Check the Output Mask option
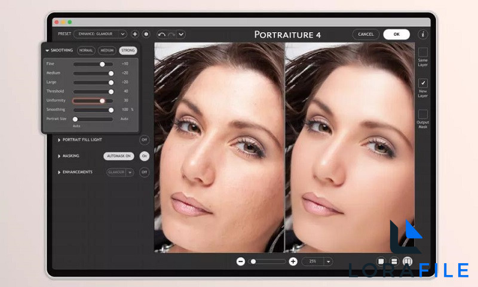The height and width of the screenshot is (287, 478). [x=423, y=114]
